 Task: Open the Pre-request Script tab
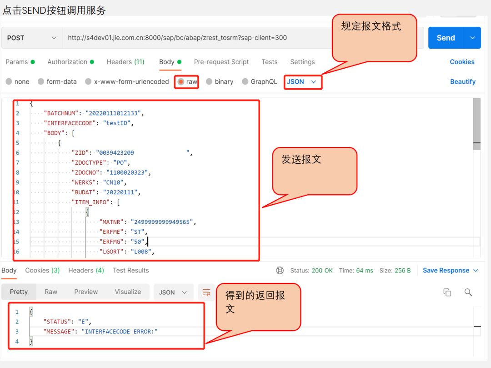[x=221, y=62]
